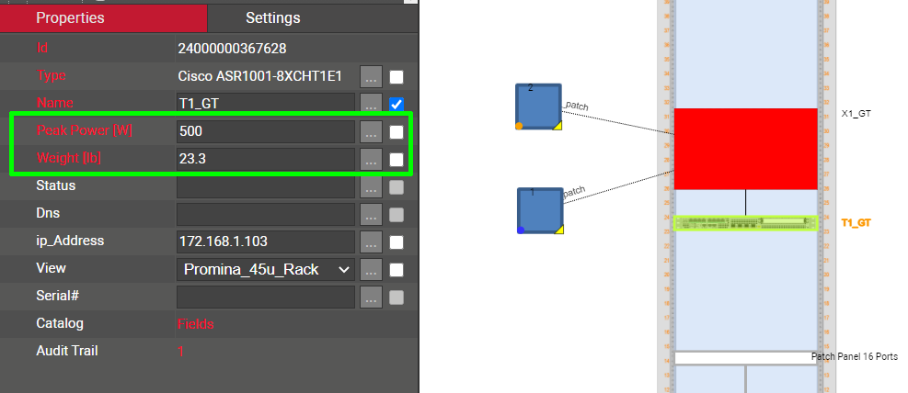Image resolution: width=908 pixels, height=393 pixels.
Task: Enable the Peak Power checkbox
Action: tap(397, 131)
